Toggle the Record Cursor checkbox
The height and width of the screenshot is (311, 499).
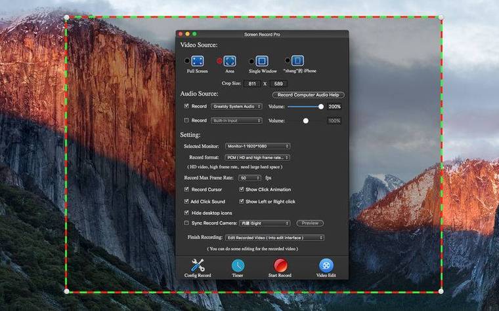tap(186, 189)
